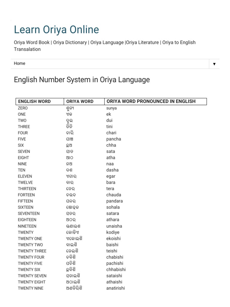Select the pronunciation 'ek'

108,114
